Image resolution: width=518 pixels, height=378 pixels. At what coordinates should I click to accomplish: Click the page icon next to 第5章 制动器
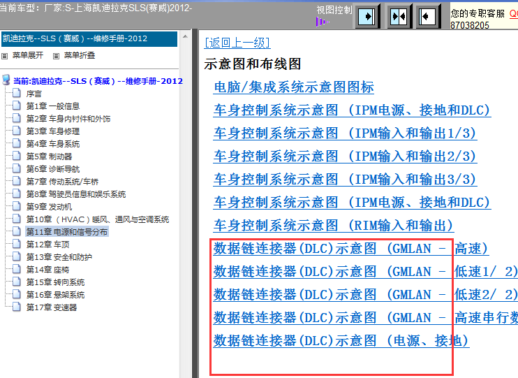17,156
